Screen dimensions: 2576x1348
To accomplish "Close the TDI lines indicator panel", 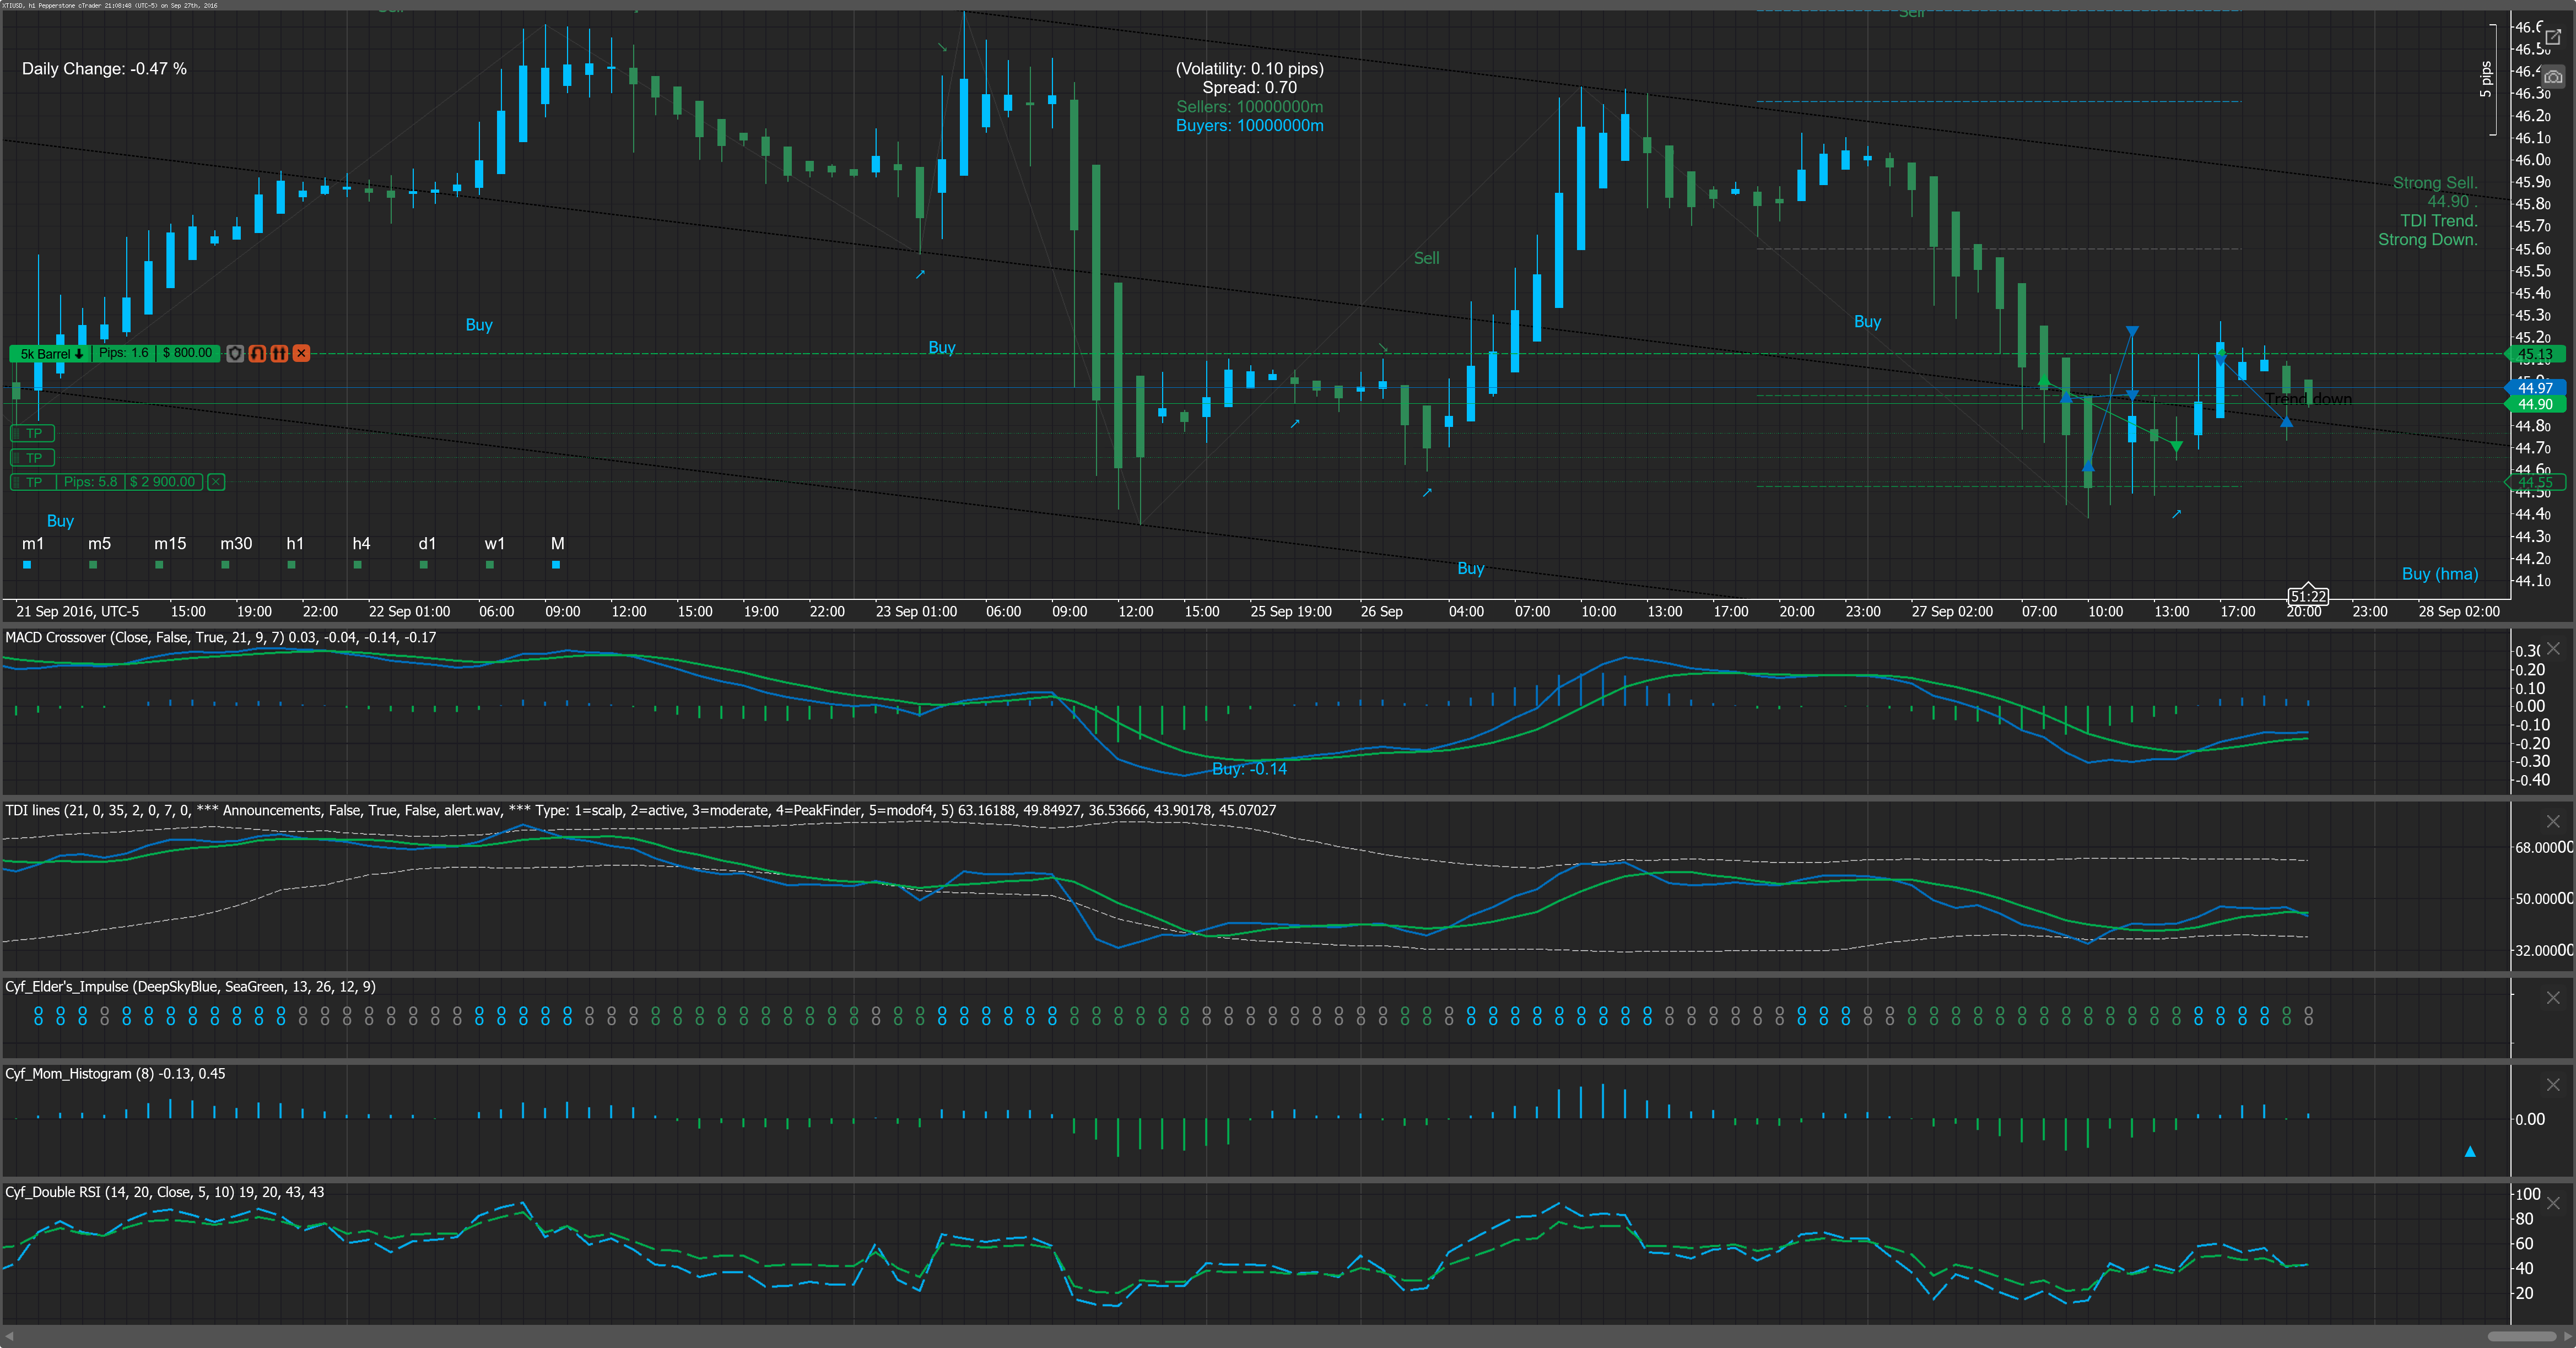I will point(2553,821).
